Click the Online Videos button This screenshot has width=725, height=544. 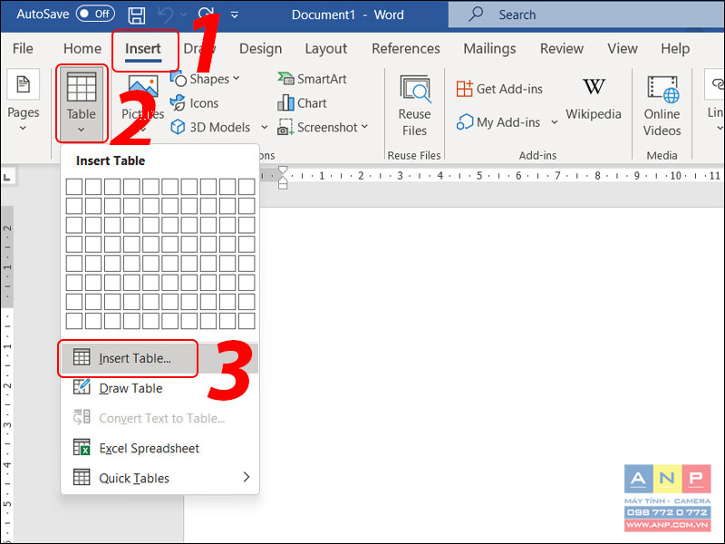(662, 106)
